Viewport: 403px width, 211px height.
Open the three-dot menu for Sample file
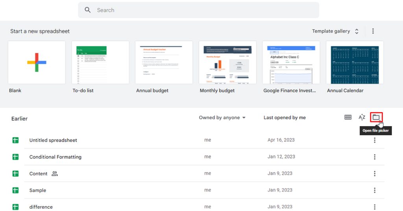click(374, 190)
